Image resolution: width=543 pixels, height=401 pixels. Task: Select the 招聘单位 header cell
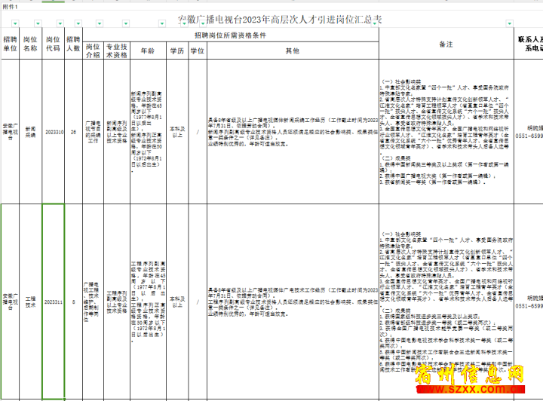click(10, 44)
